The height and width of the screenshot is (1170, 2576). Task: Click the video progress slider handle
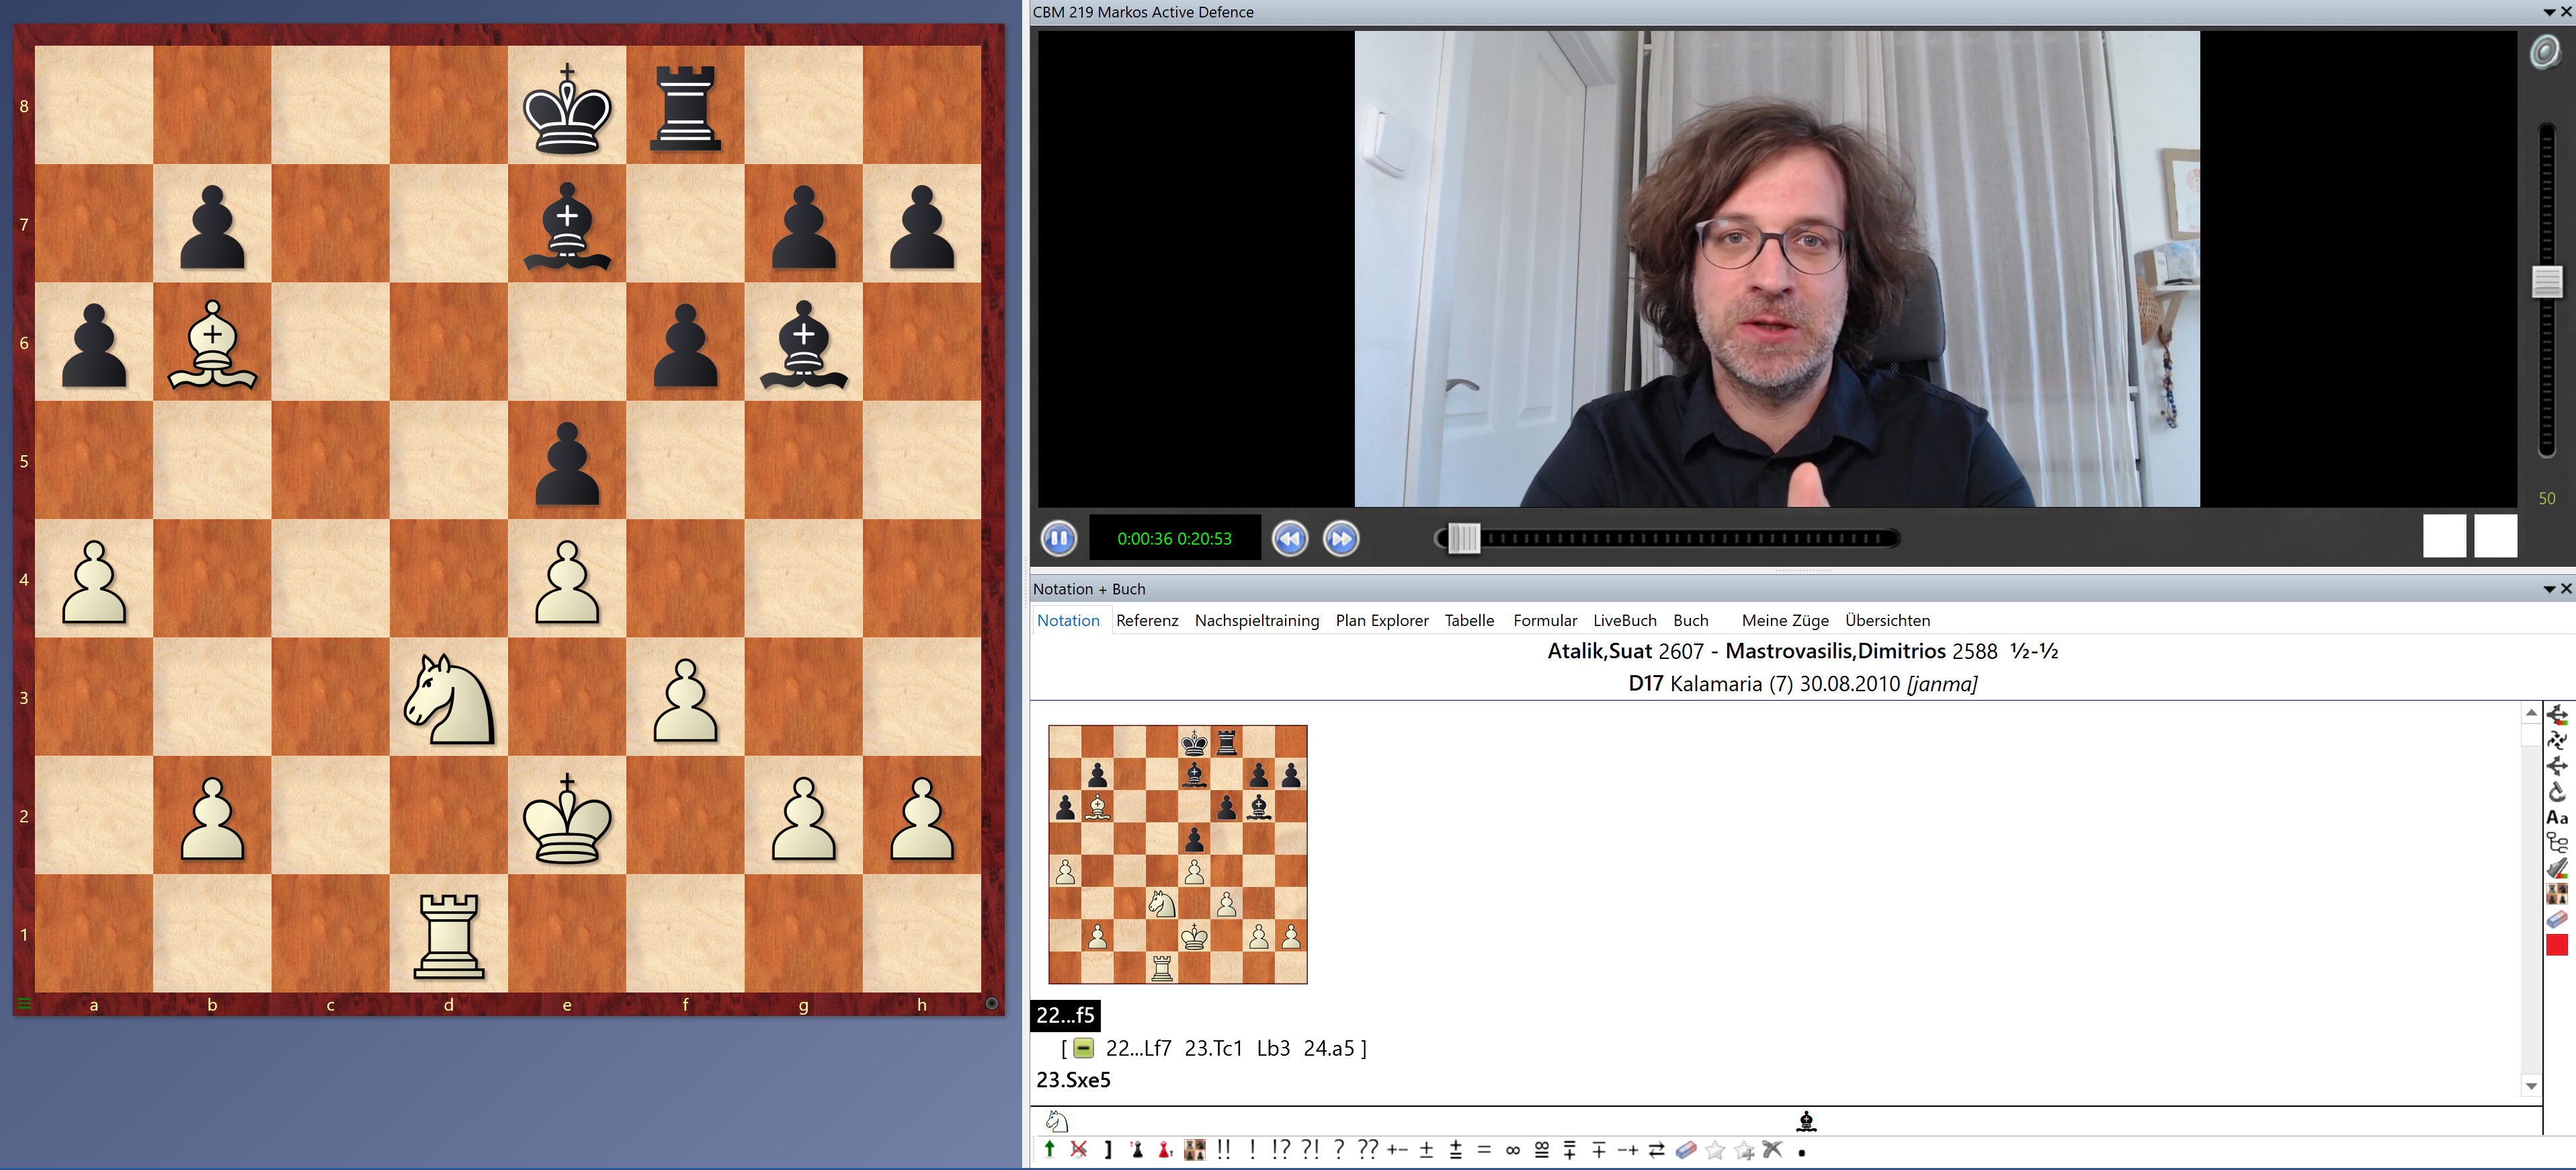(1463, 539)
